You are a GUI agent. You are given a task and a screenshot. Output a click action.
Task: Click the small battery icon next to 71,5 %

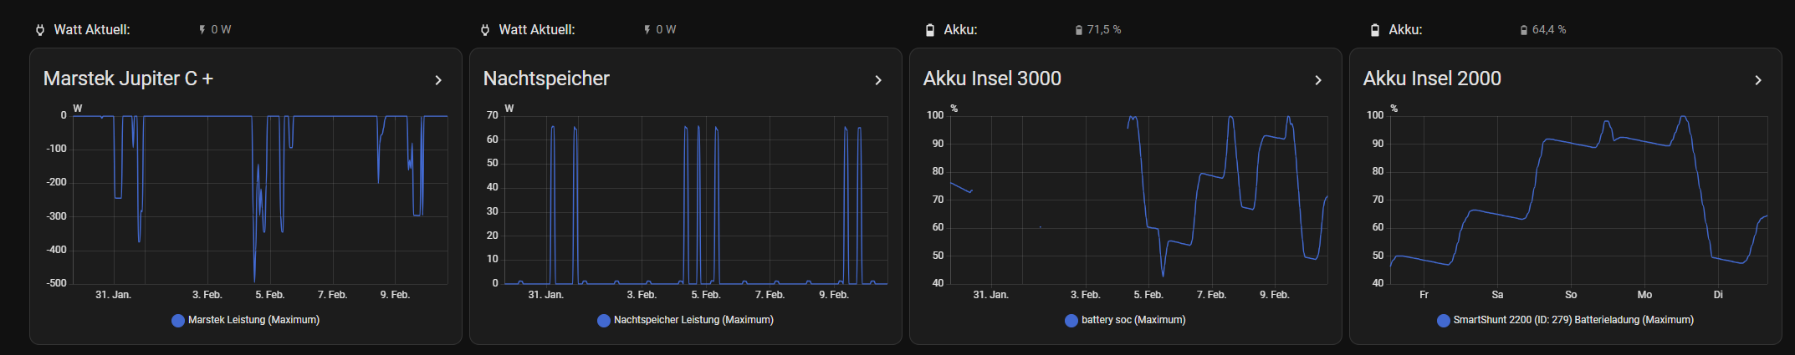(x=1079, y=30)
